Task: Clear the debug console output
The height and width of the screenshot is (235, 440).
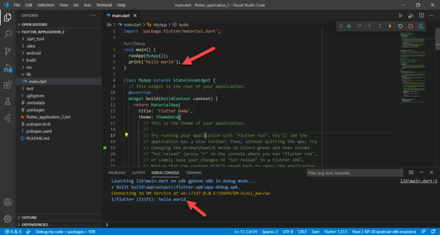Action: [x=411, y=172]
